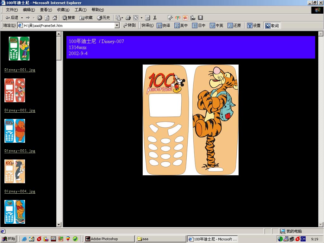Toggle the 取词 word lookup button
This screenshot has height=243, width=324.
coord(272,26)
